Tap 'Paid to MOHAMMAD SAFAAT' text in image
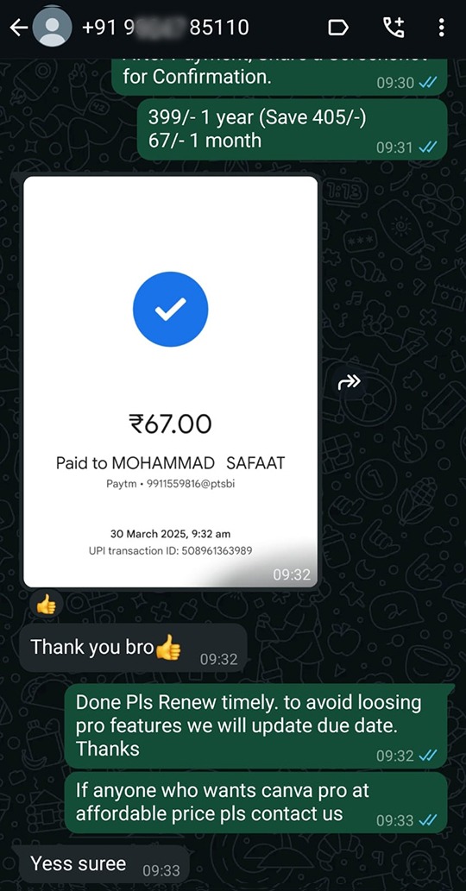466x891 pixels. click(171, 463)
